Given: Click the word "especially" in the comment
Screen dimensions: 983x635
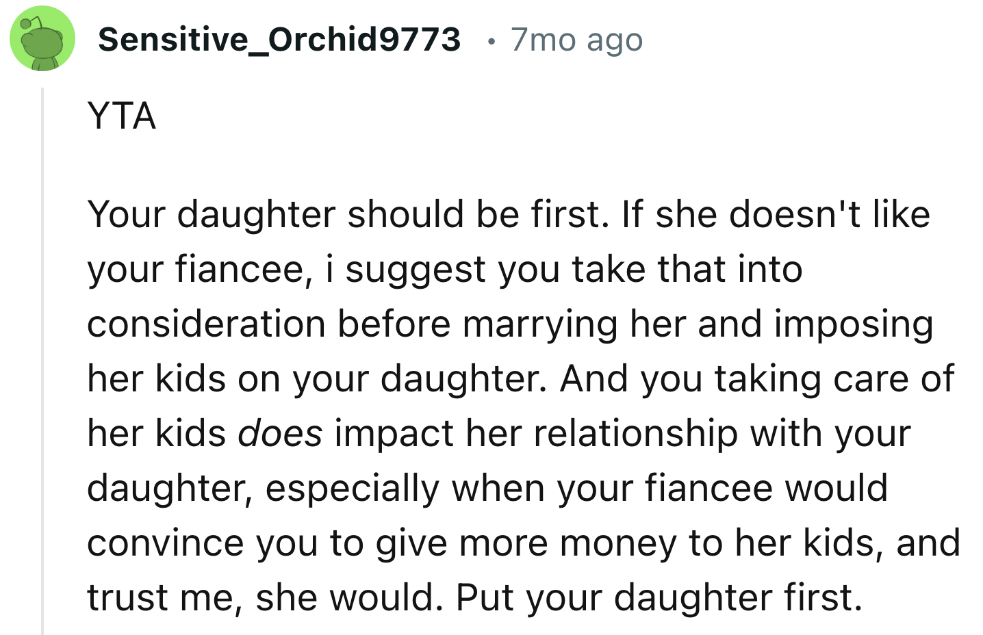Looking at the screenshot, I should click(x=352, y=489).
